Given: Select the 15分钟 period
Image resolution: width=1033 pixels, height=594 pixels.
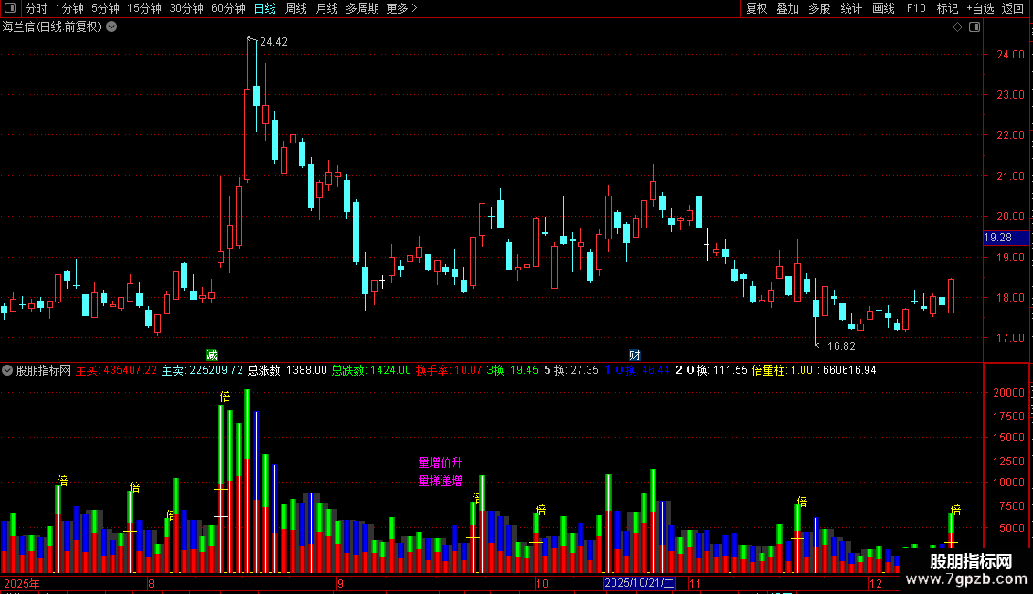Looking at the screenshot, I should tap(144, 8).
